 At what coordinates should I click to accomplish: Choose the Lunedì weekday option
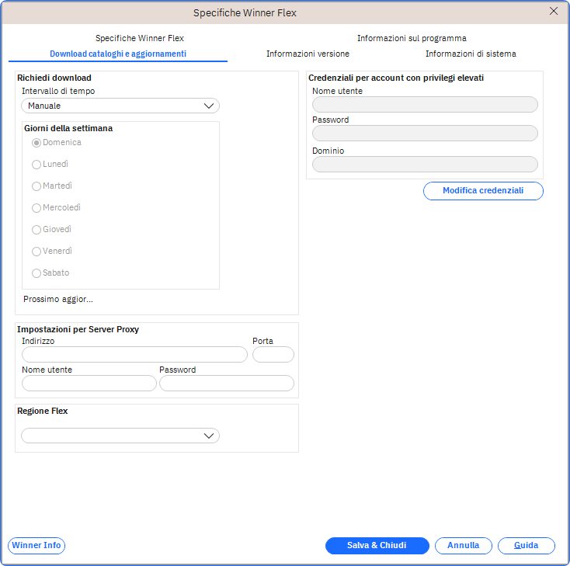pyautogui.click(x=36, y=165)
